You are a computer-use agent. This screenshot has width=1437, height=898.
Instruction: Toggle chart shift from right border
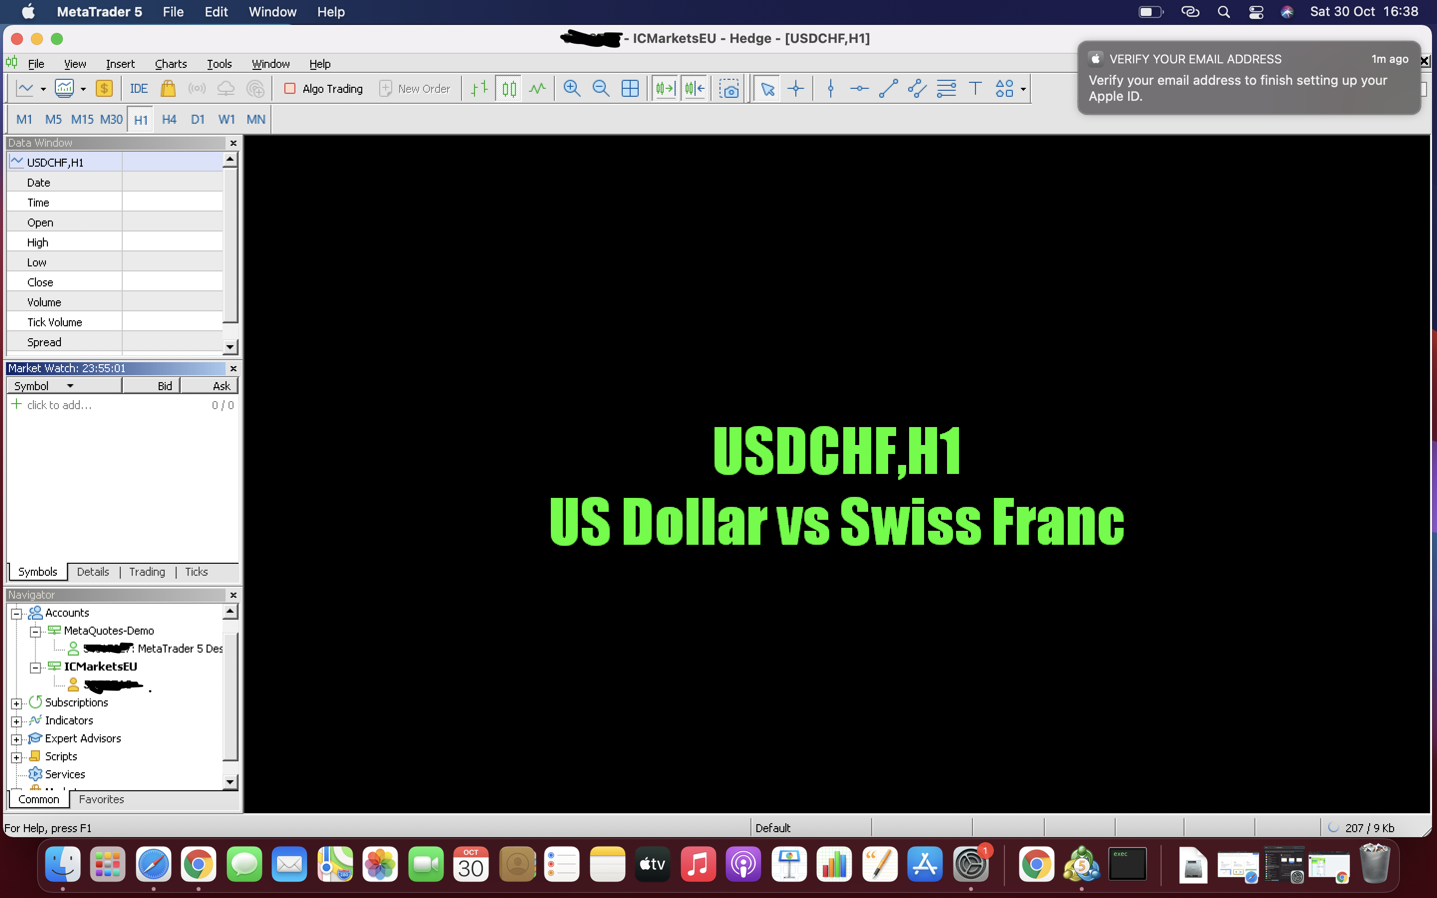coord(694,88)
